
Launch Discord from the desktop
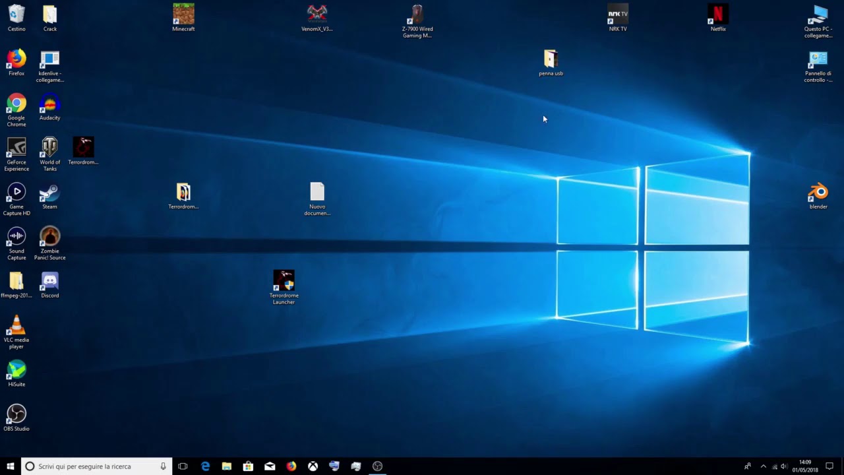(x=50, y=284)
